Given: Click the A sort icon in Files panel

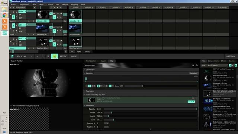Looking at the screenshot, I should (x=230, y=66).
